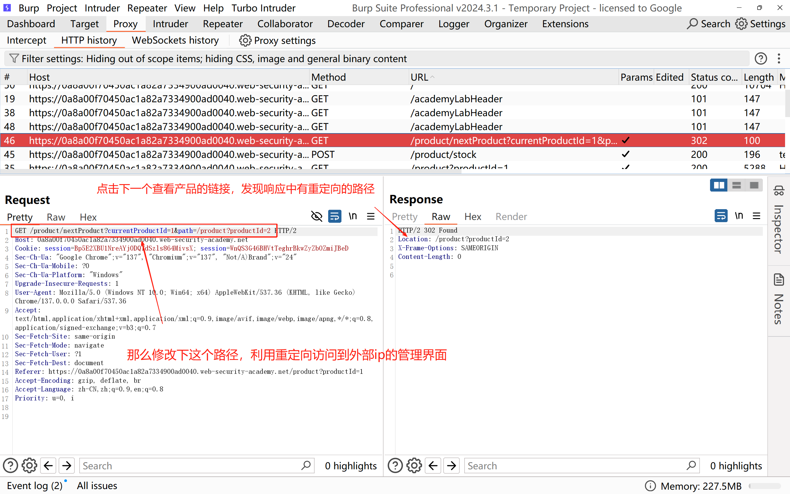Image resolution: width=790 pixels, height=494 pixels.
Task: Open All issues in status bar
Action: (97, 486)
